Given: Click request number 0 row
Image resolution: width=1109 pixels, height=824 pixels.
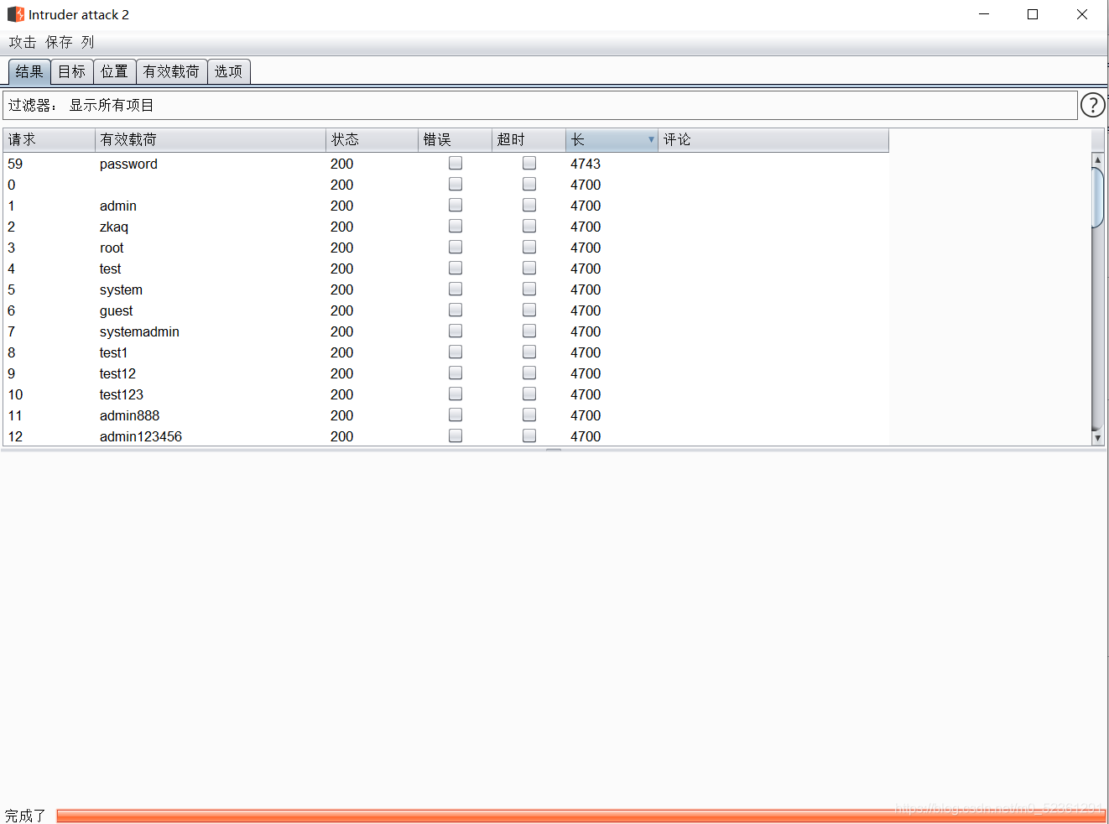Looking at the screenshot, I should [x=445, y=185].
